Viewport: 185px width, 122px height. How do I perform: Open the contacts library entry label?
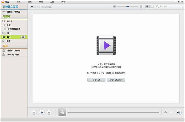click(x=10, y=21)
